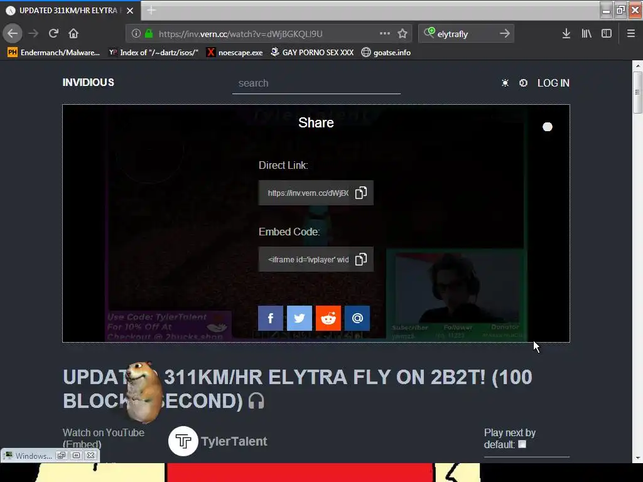The height and width of the screenshot is (482, 643).
Task: Restore the small Windows… mini window
Action: pos(61,456)
